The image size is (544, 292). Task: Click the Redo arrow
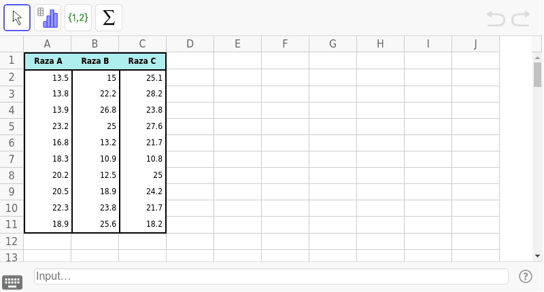click(x=521, y=18)
